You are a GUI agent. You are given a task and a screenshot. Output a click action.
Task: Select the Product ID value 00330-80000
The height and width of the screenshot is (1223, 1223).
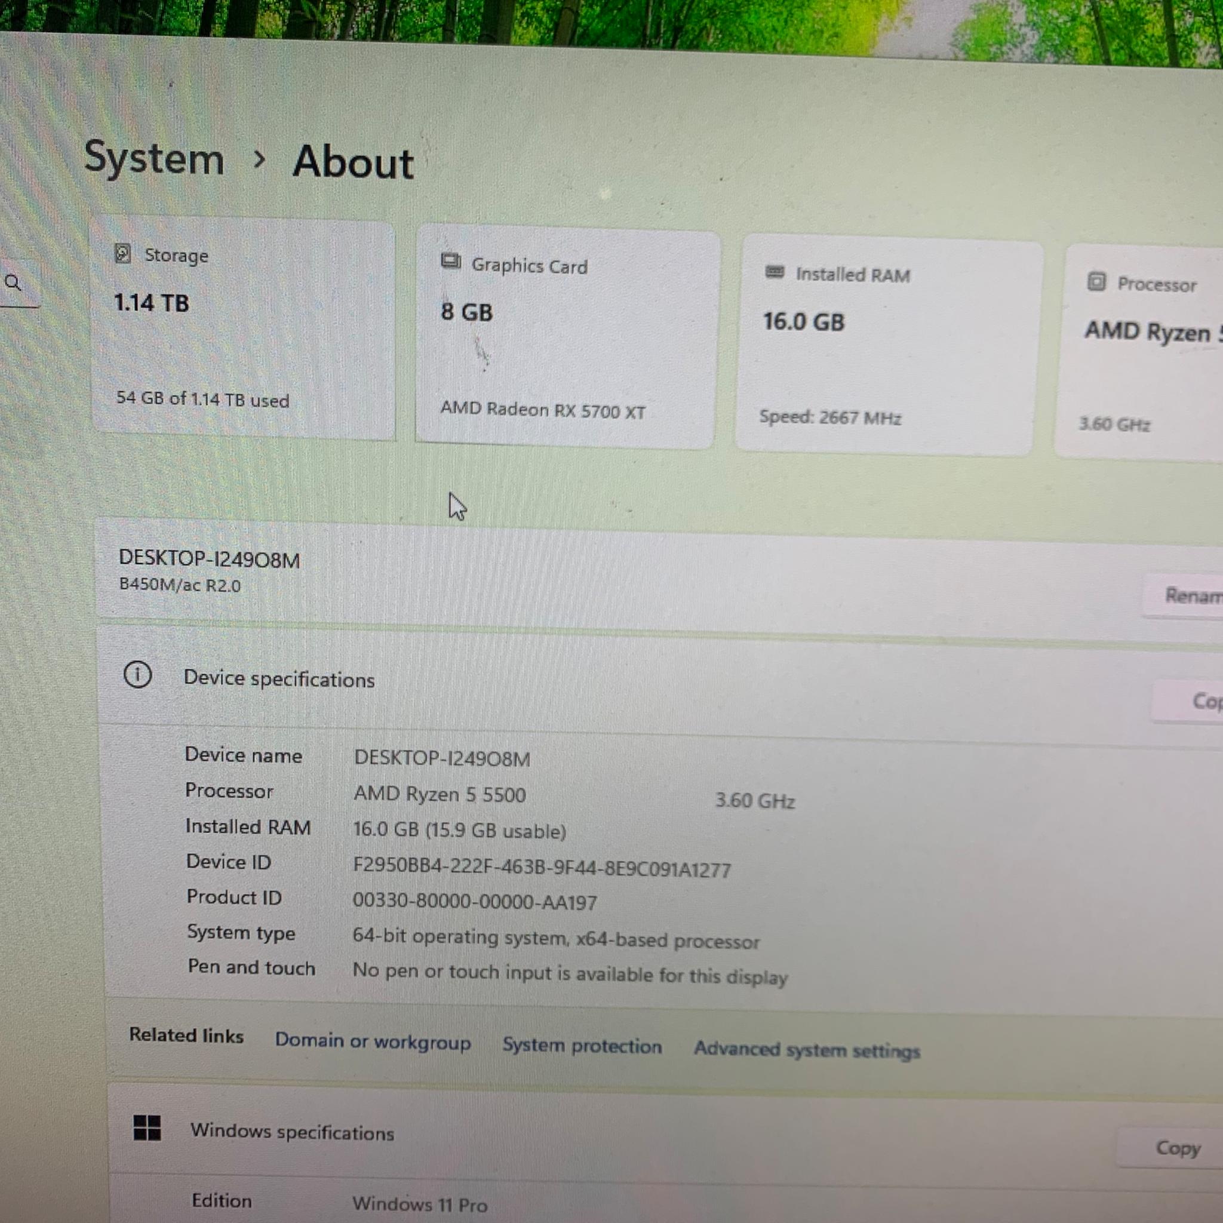(x=475, y=901)
